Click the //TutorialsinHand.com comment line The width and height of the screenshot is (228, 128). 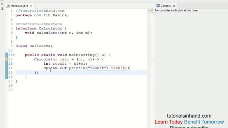coord(40,11)
